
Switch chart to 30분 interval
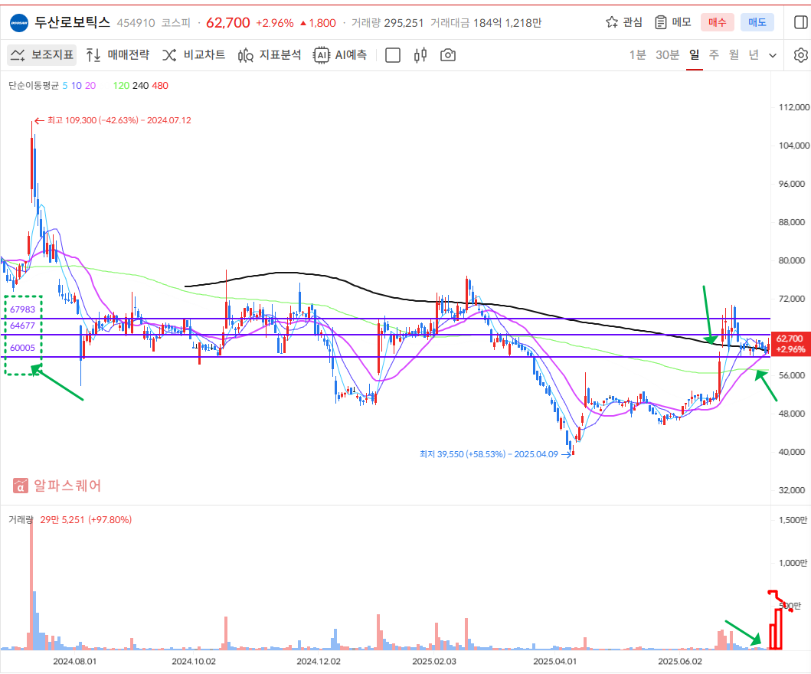click(x=667, y=55)
